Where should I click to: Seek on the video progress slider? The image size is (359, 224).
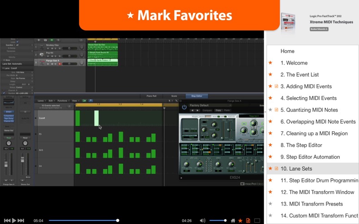[83, 220]
